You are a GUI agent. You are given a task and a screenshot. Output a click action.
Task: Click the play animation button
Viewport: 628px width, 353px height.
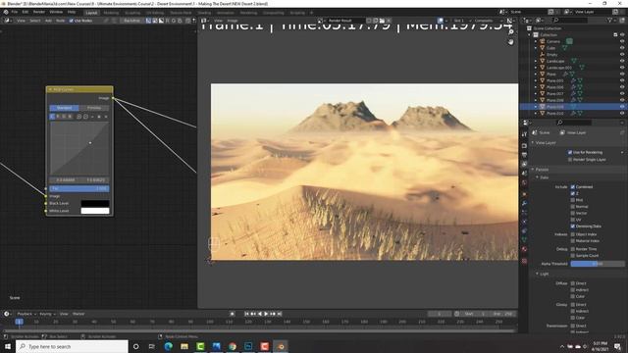(266, 314)
